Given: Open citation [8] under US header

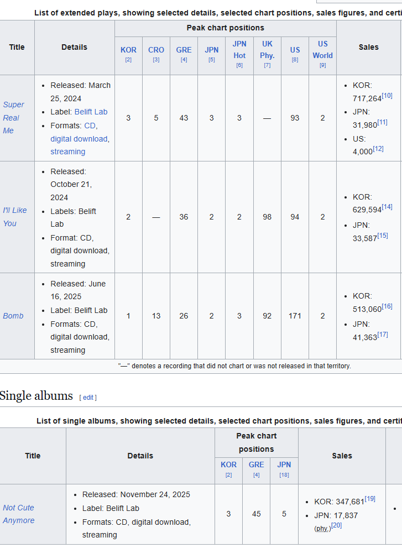Looking at the screenshot, I should [x=295, y=60].
